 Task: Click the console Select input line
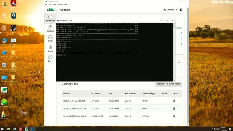click(61, 55)
